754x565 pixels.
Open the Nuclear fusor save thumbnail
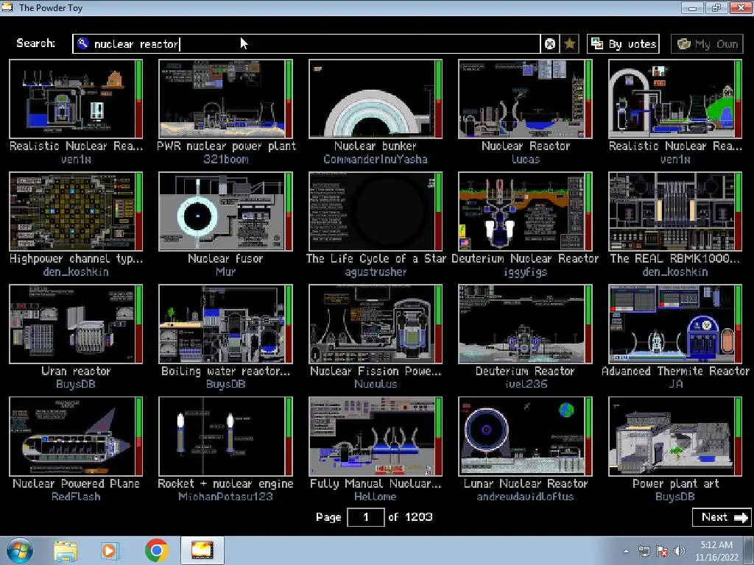(x=225, y=211)
